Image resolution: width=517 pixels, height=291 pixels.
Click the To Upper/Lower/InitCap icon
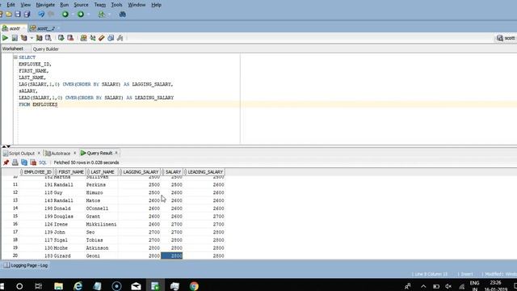pyautogui.click(x=93, y=38)
